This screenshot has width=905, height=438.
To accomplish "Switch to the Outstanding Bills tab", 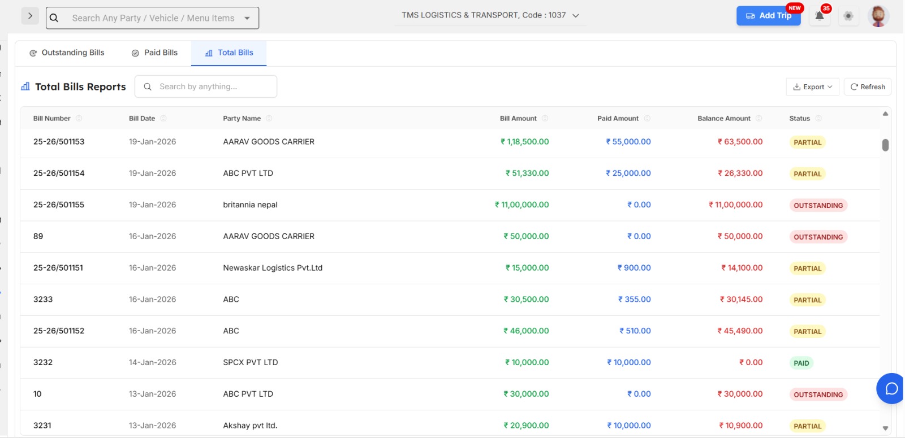I will tap(67, 53).
